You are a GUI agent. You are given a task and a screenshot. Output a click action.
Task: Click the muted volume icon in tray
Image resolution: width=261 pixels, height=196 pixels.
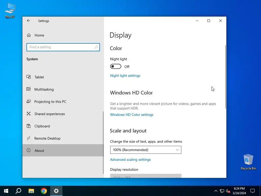coord(228,191)
